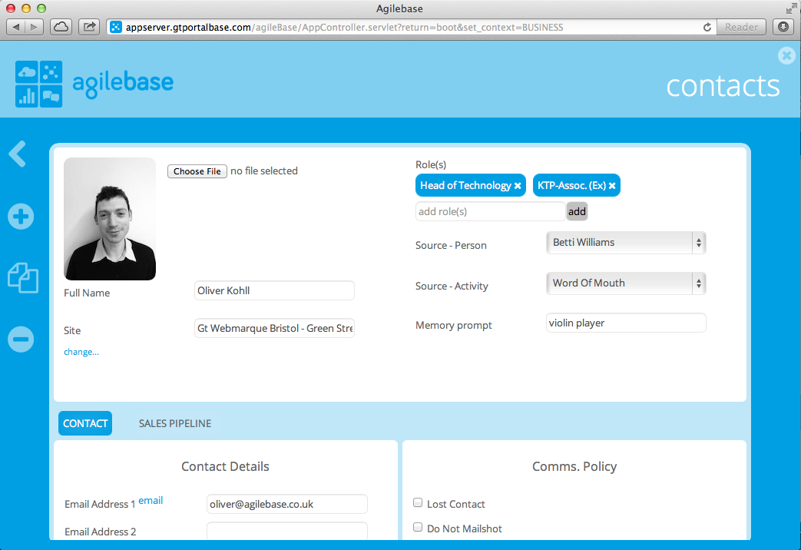Click the change... site link
Viewport: 801px width, 550px height.
pos(81,352)
